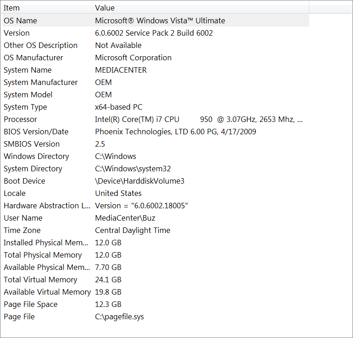Click OEM value in System Manufacturer row
353x338 pixels.
point(103,82)
